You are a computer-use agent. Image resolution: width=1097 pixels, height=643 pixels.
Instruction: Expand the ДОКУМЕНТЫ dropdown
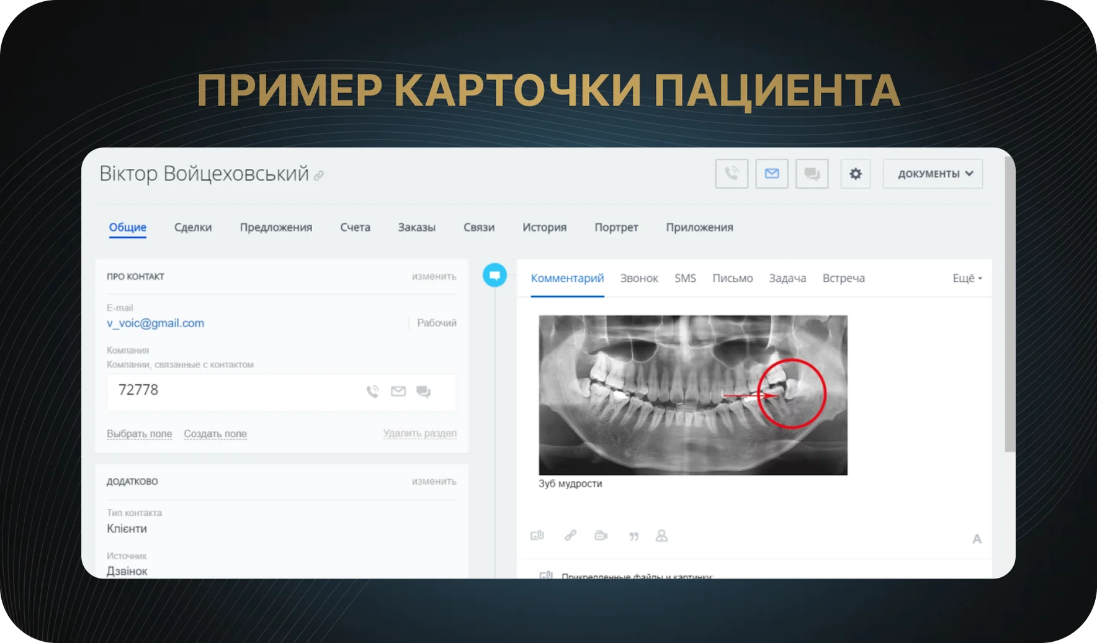(933, 174)
